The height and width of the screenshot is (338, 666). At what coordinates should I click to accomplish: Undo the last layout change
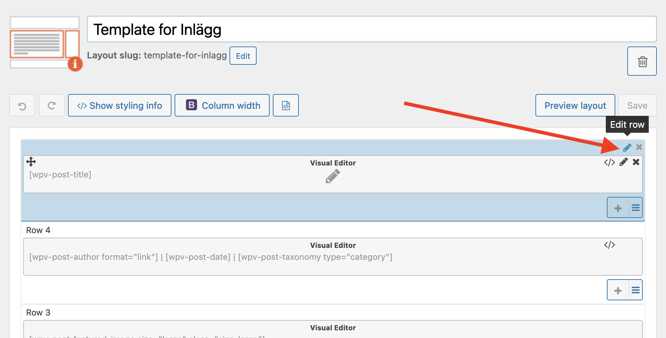point(22,105)
